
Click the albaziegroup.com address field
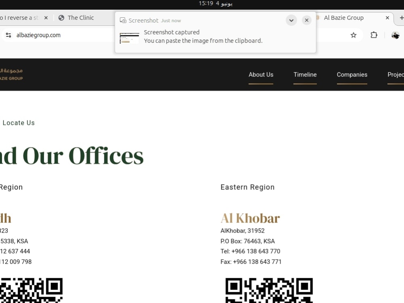tap(38, 35)
